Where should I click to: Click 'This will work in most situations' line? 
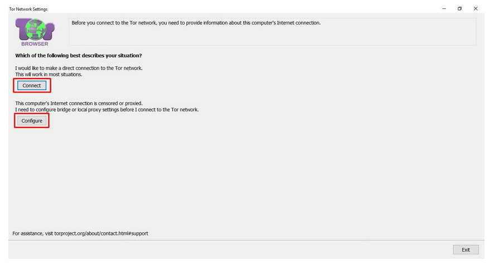click(x=49, y=74)
